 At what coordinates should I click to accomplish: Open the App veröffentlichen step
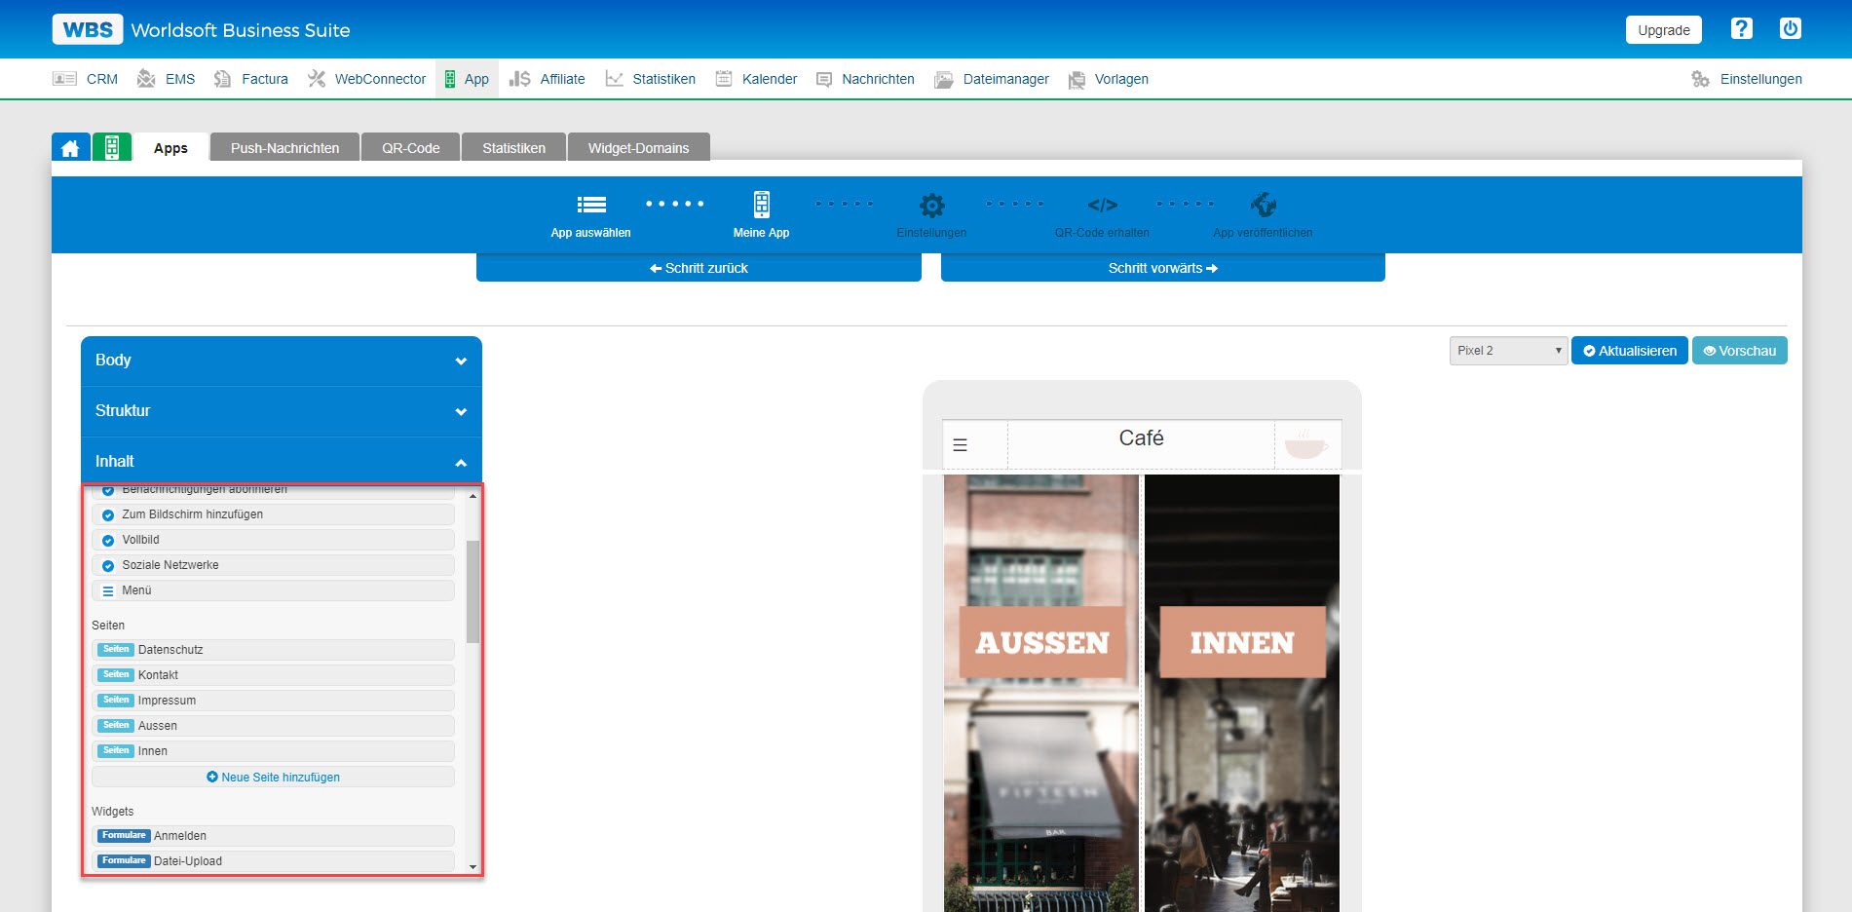point(1263,205)
